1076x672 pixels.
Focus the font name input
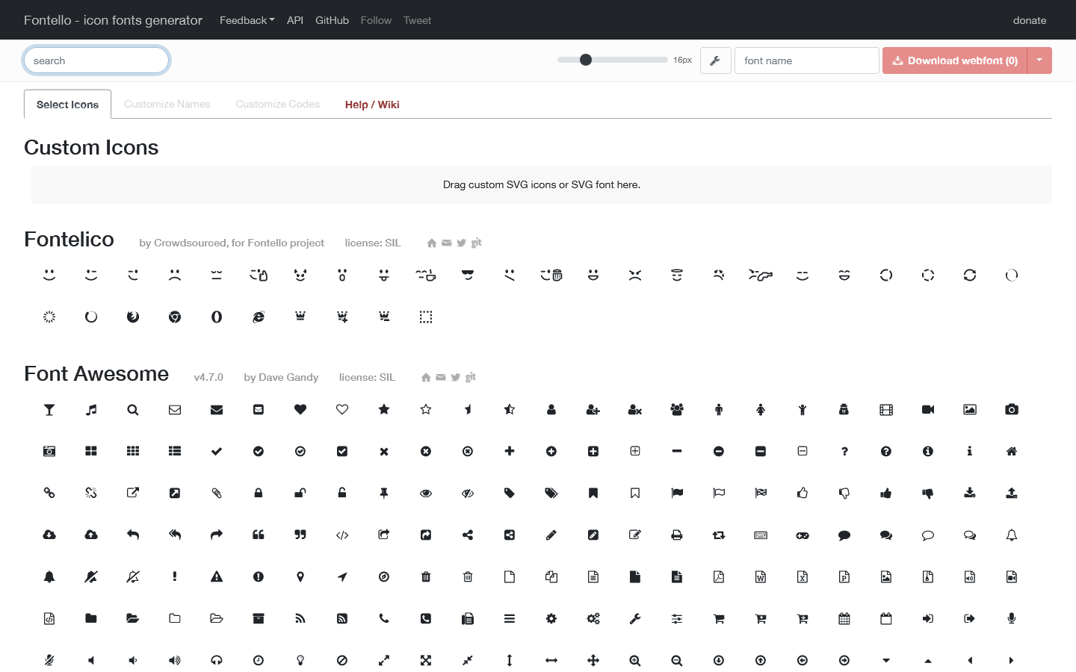807,60
